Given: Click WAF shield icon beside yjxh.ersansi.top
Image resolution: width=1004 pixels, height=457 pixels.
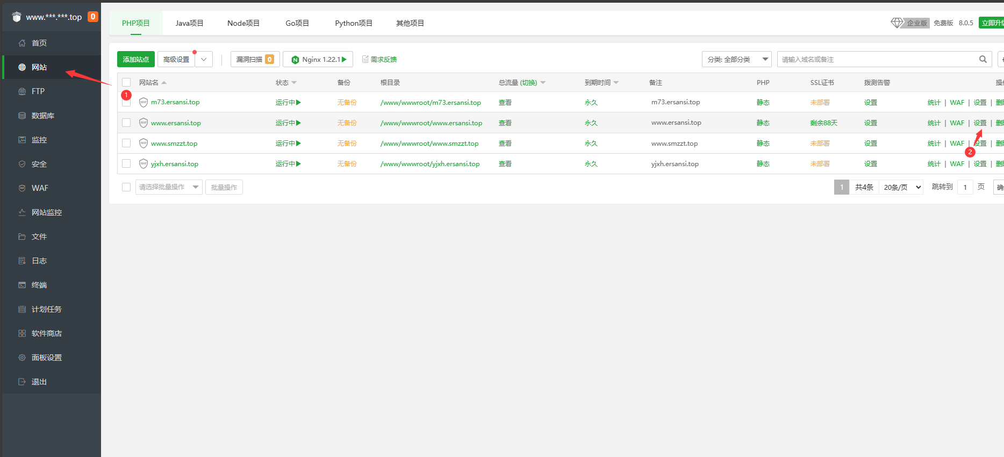Looking at the screenshot, I should [x=144, y=163].
